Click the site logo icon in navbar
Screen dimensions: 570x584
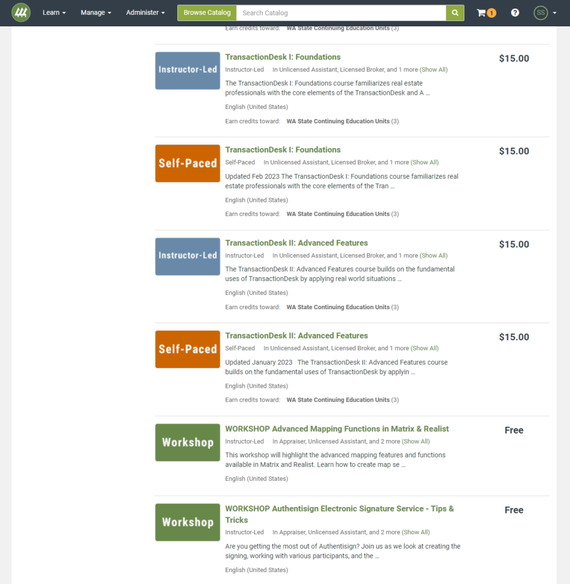coord(21,13)
